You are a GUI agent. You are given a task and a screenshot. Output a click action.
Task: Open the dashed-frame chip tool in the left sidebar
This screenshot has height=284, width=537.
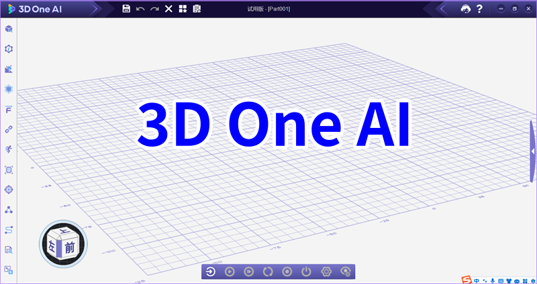click(9, 169)
